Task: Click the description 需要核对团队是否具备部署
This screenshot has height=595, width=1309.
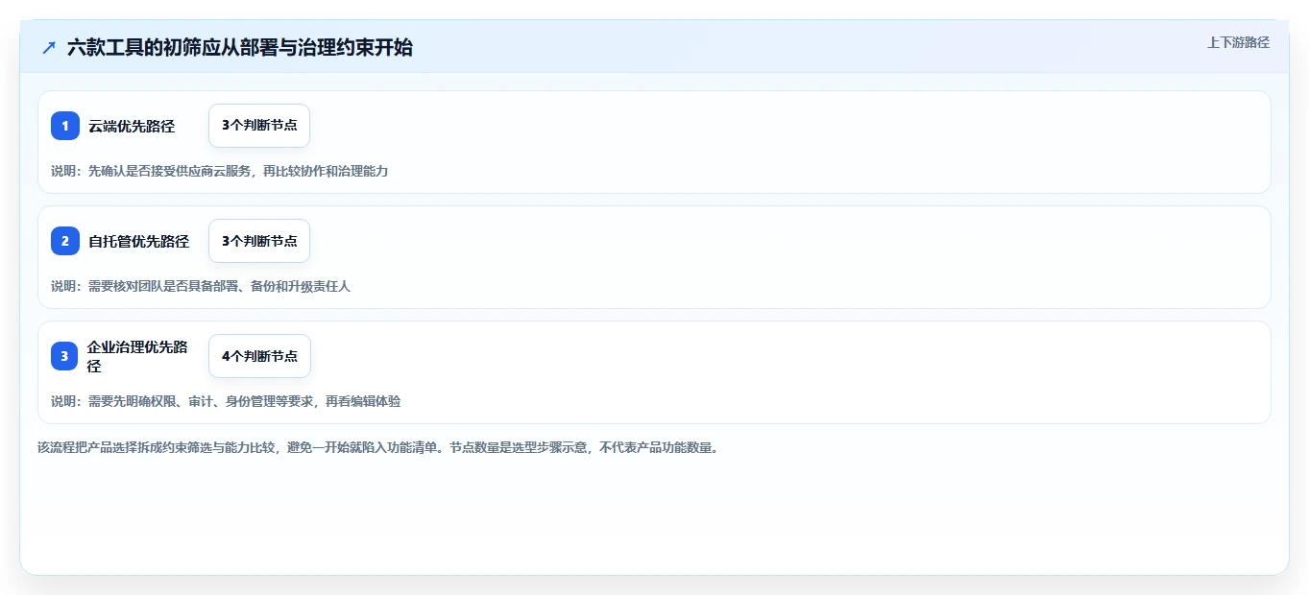Action: coord(201,286)
